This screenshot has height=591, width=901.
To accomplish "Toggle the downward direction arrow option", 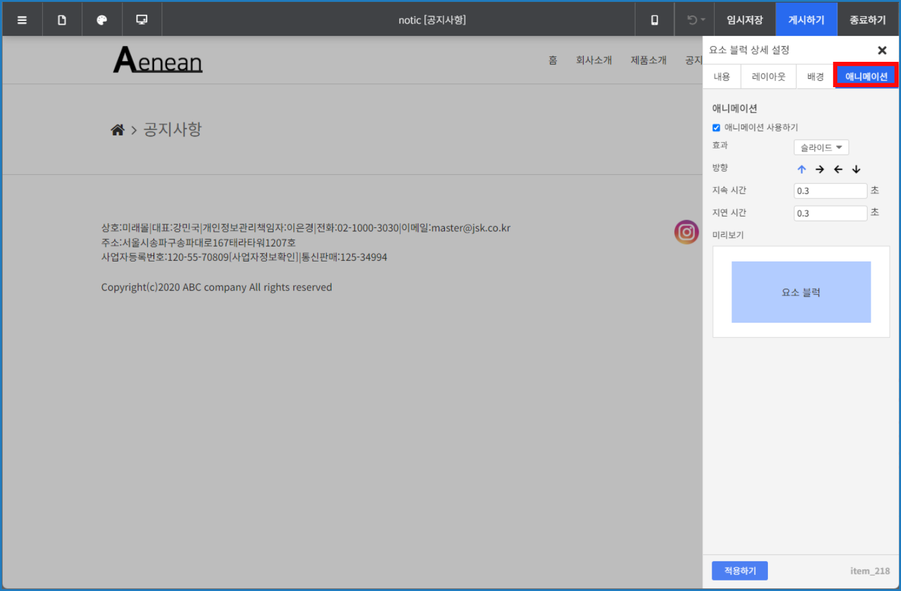I will coord(856,169).
